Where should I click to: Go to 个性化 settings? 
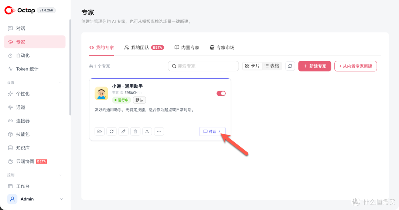[35, 94]
